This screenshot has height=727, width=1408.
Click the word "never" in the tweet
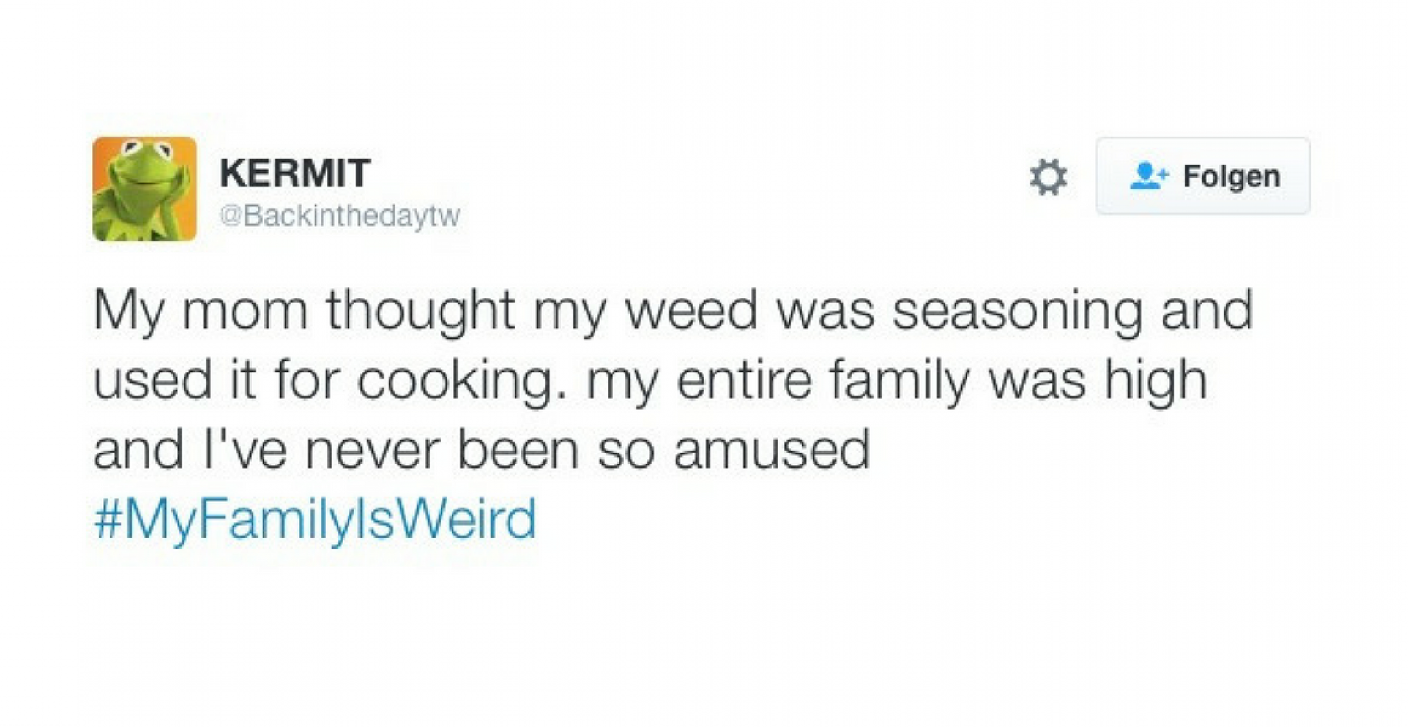[372, 450]
